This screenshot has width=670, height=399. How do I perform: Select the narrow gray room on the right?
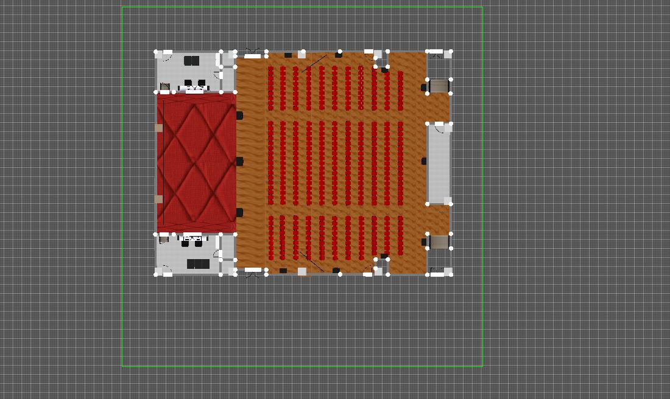click(439, 163)
